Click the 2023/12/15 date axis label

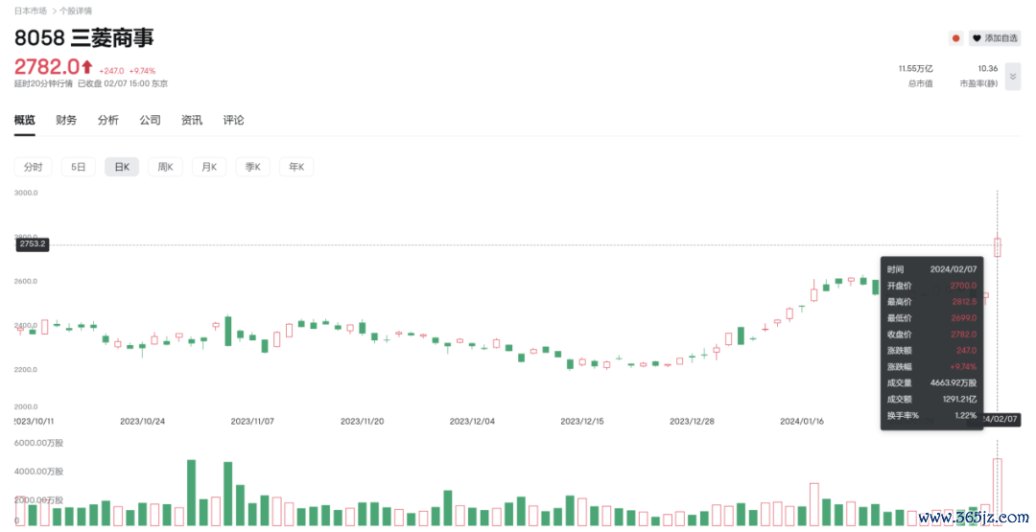pos(582,421)
